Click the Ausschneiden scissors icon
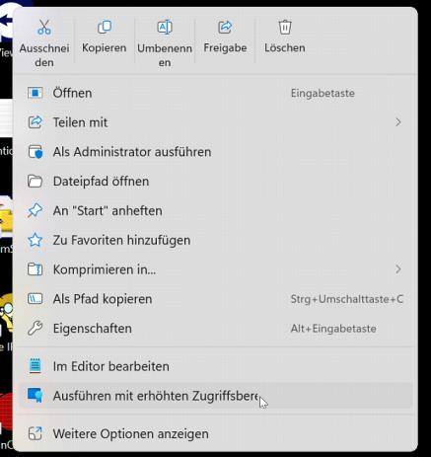Viewport: 431px width, 457px height. (44, 28)
